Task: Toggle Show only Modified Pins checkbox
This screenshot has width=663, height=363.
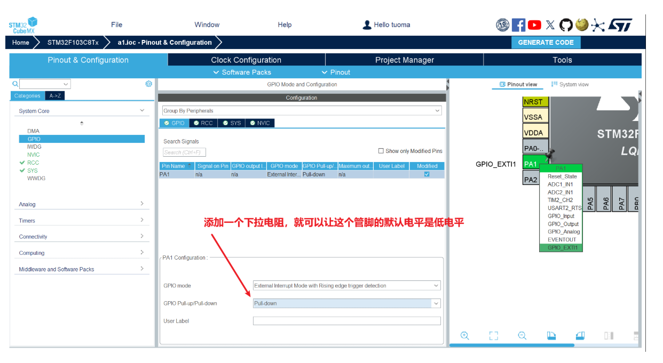Action: 381,151
